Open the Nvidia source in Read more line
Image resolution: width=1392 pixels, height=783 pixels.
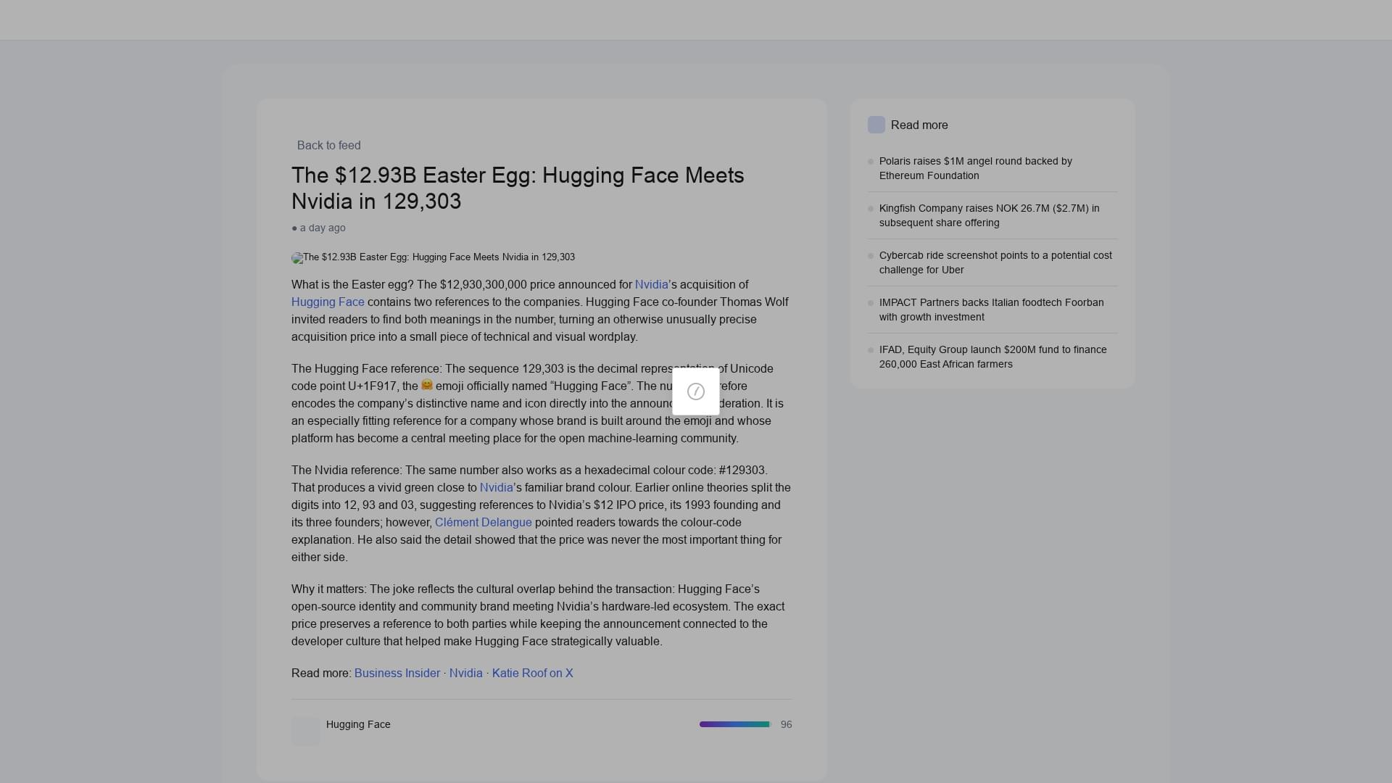pyautogui.click(x=466, y=674)
